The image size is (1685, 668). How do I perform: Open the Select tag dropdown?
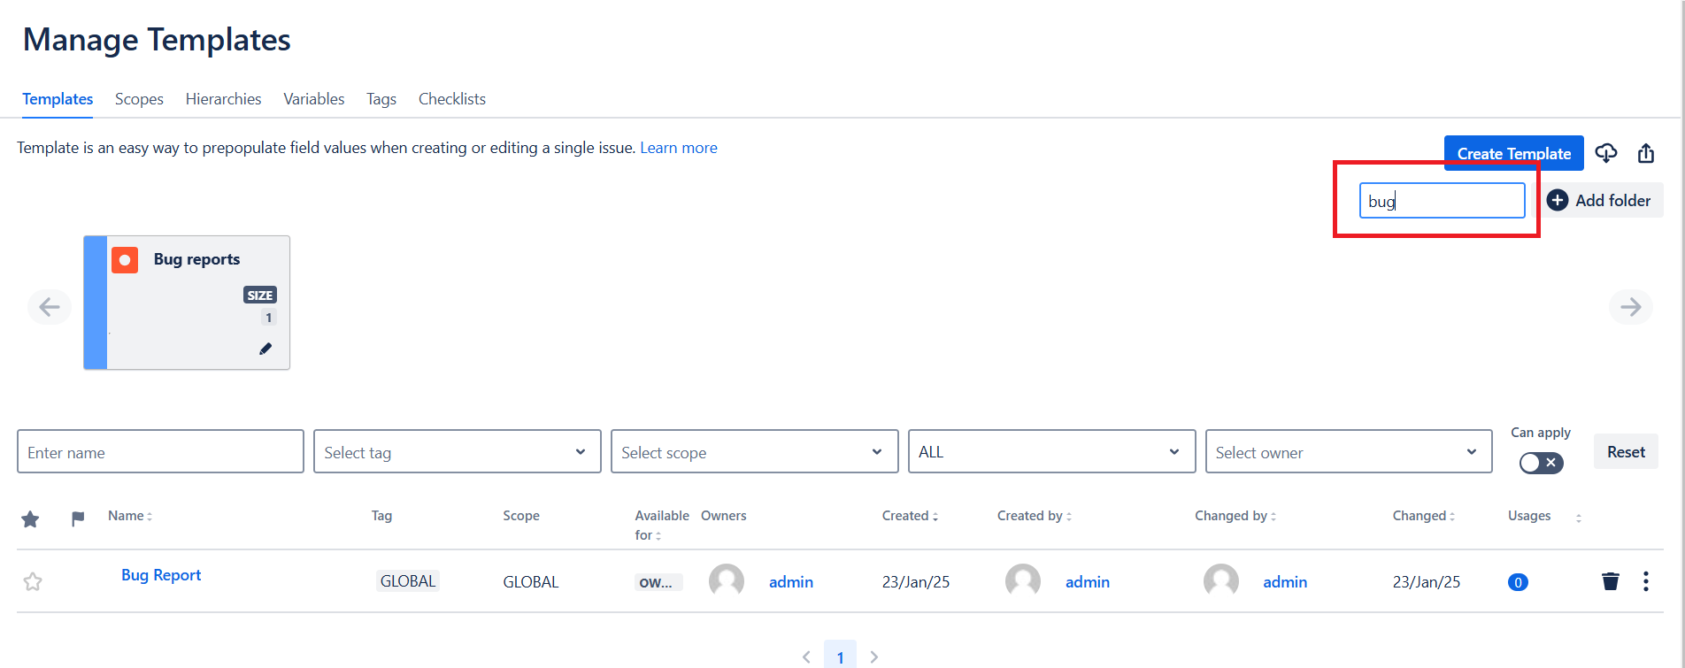click(457, 452)
